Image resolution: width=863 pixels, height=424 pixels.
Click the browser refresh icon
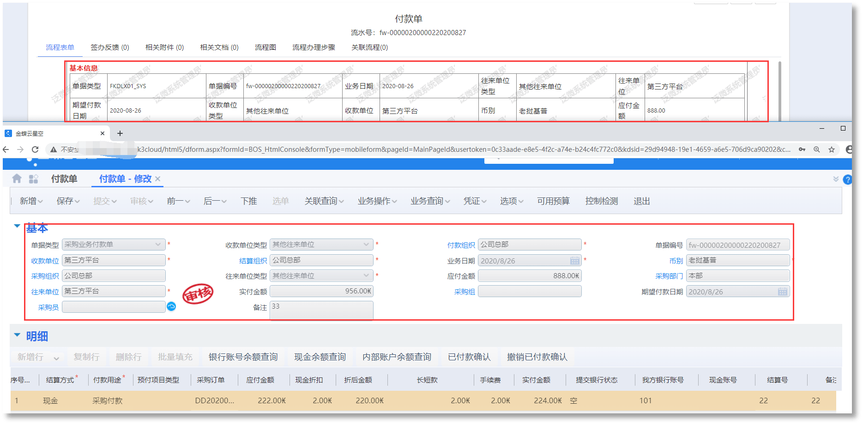pyautogui.click(x=36, y=149)
